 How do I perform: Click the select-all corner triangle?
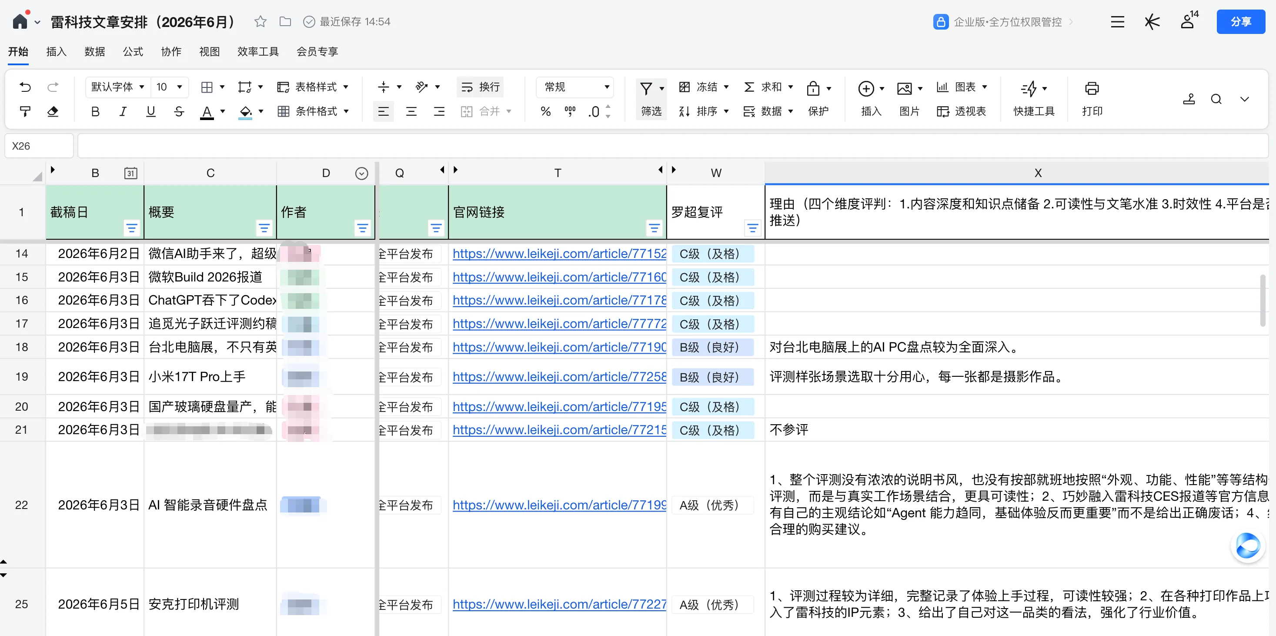[x=37, y=176]
